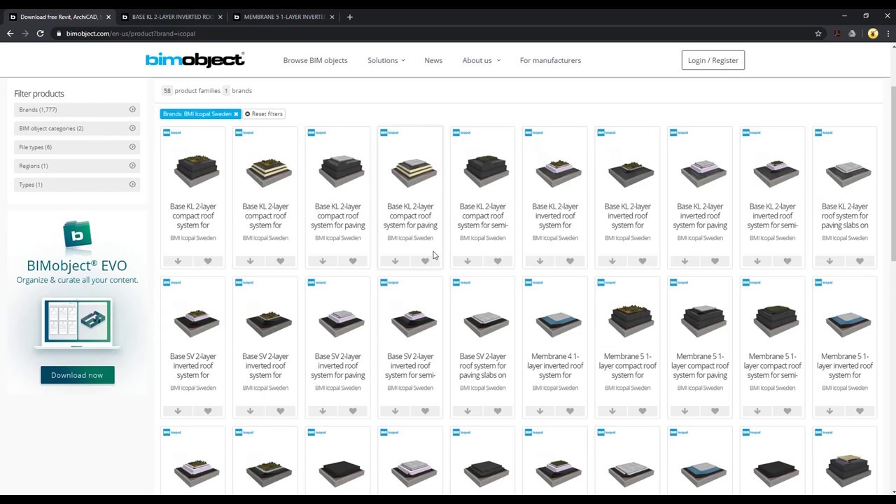
Task: Expand the Regions (1) filter
Action: click(77, 166)
